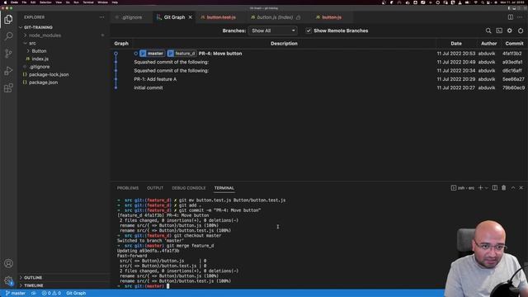Refresh the Git Graph view
This screenshot has height=297, width=528.
(521, 31)
